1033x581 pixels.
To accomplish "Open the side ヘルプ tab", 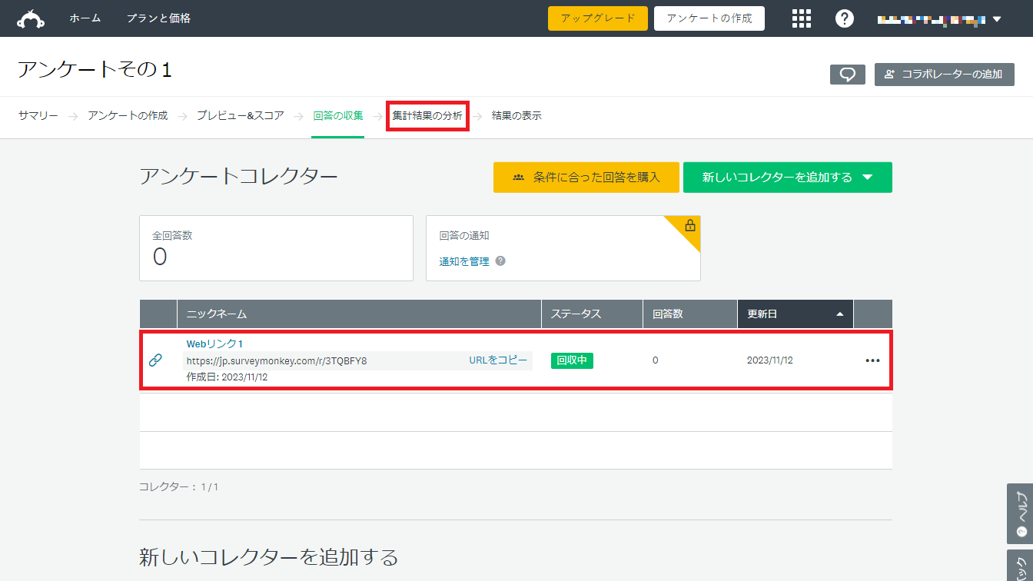I will tap(1020, 513).
